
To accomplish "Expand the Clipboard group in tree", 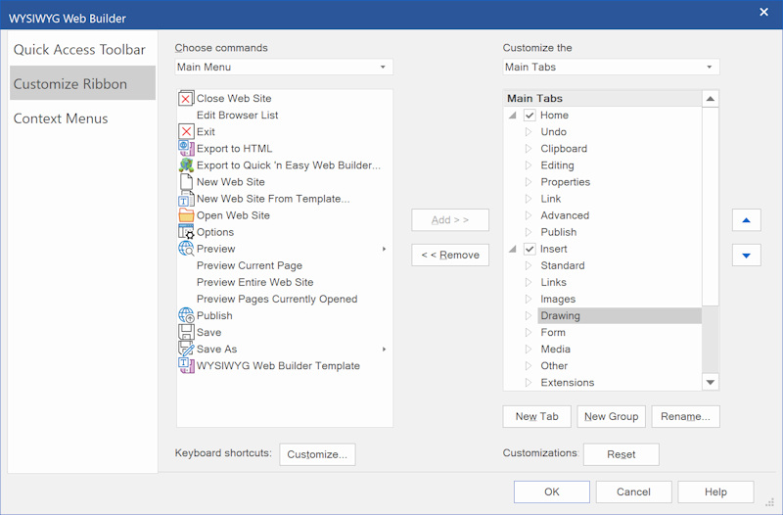I will click(x=529, y=149).
